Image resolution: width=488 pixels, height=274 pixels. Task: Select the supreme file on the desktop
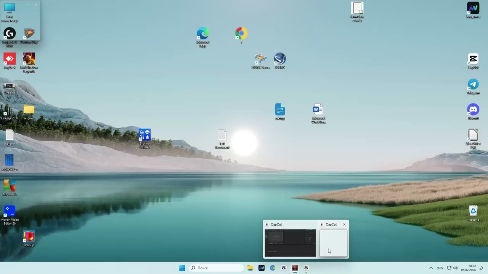pyautogui.click(x=10, y=137)
